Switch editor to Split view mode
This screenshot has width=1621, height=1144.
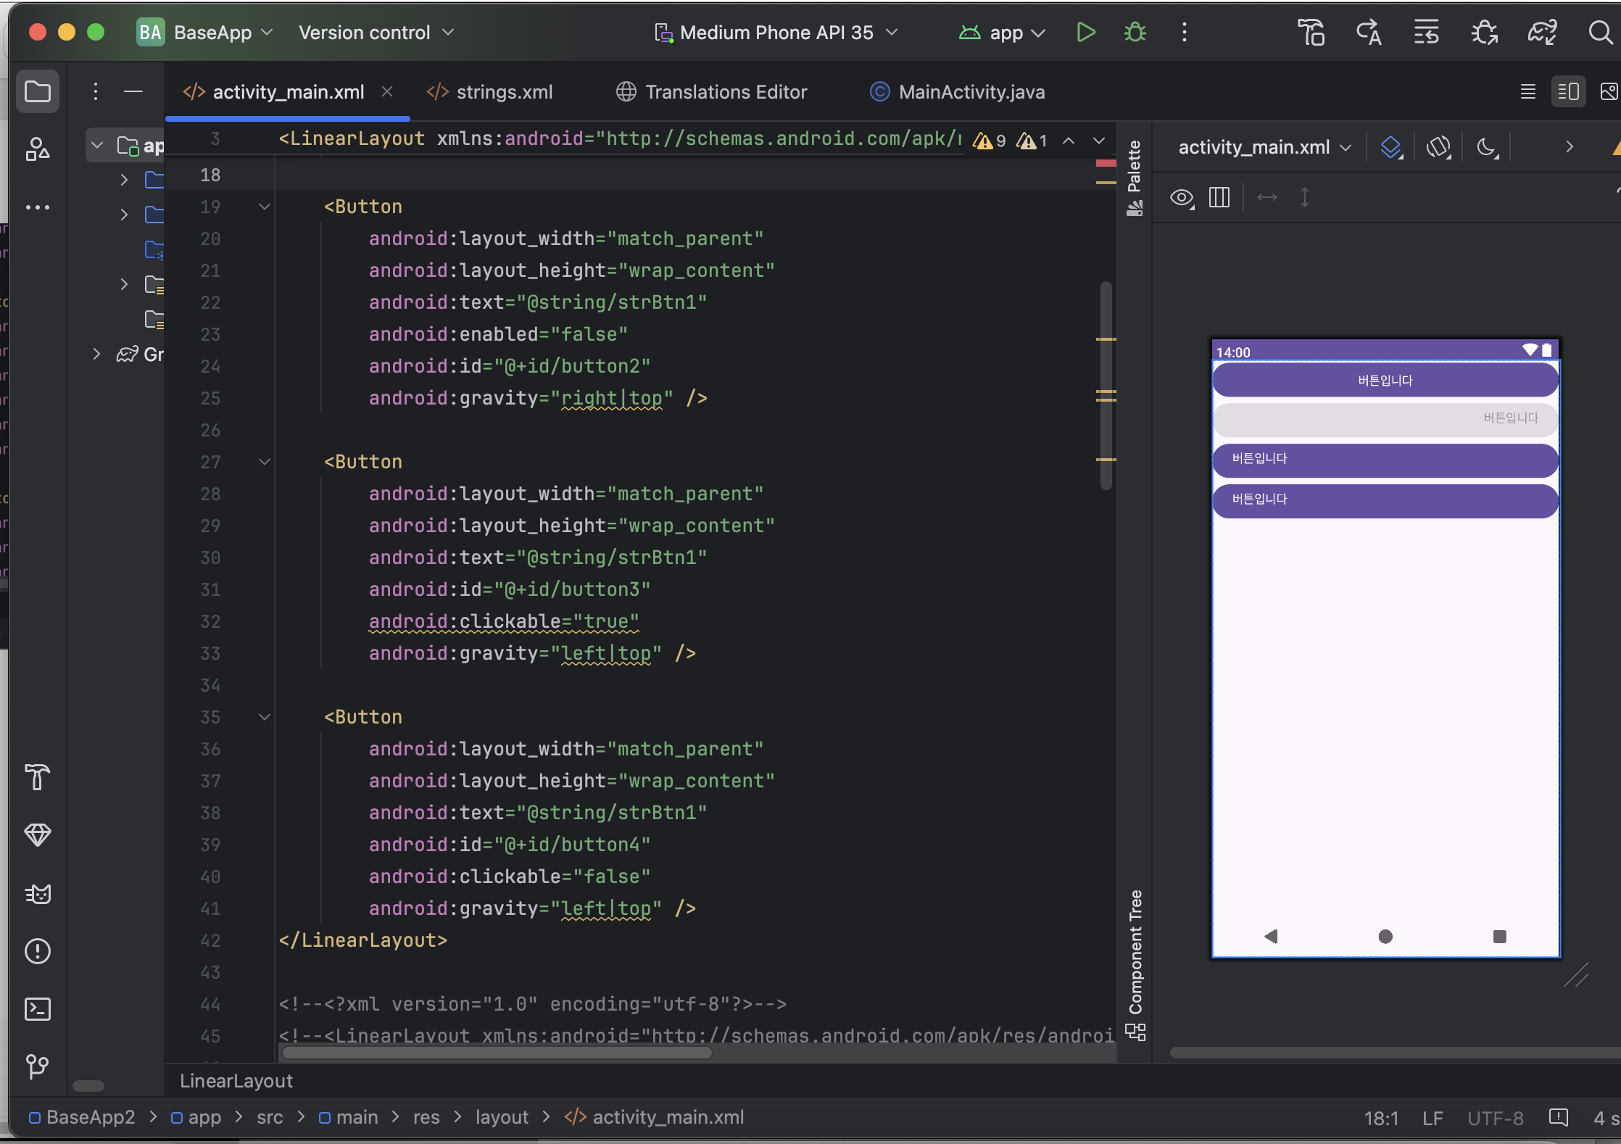[1568, 92]
